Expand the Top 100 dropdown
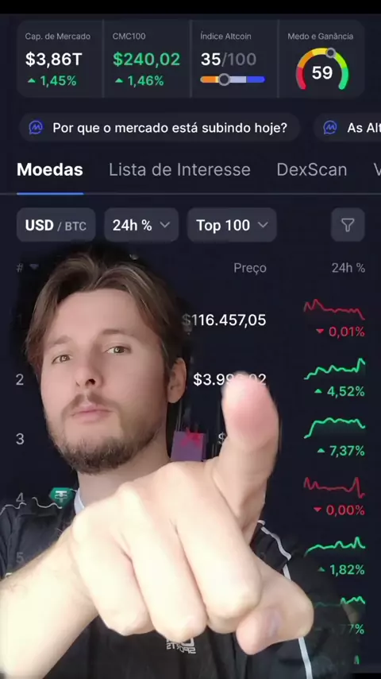 point(232,225)
